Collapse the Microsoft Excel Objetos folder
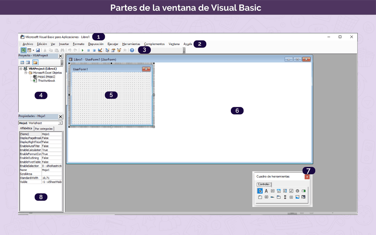This screenshot has height=235, width=376. (x=26, y=73)
